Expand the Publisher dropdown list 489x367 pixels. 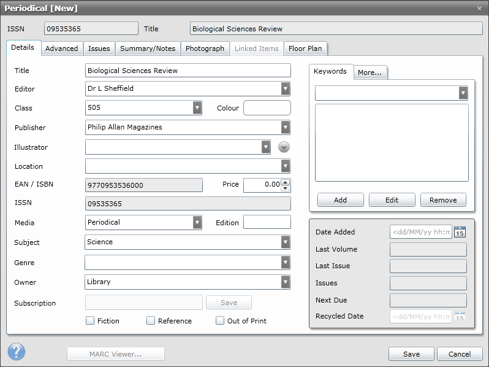coord(286,128)
